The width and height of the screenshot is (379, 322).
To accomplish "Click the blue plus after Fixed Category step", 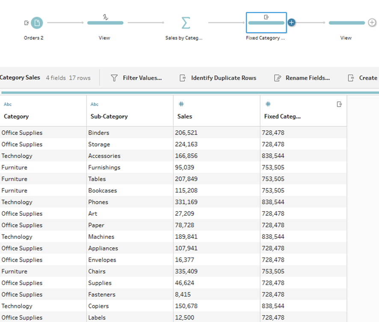I will point(292,22).
